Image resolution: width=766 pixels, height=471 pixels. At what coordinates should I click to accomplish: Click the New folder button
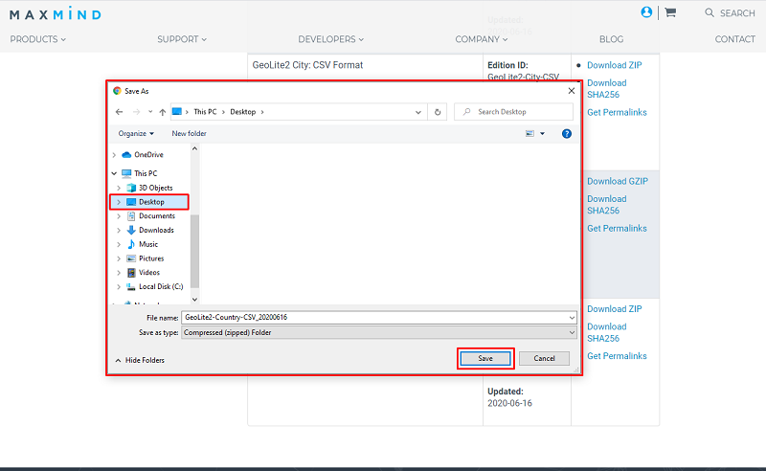pos(189,133)
